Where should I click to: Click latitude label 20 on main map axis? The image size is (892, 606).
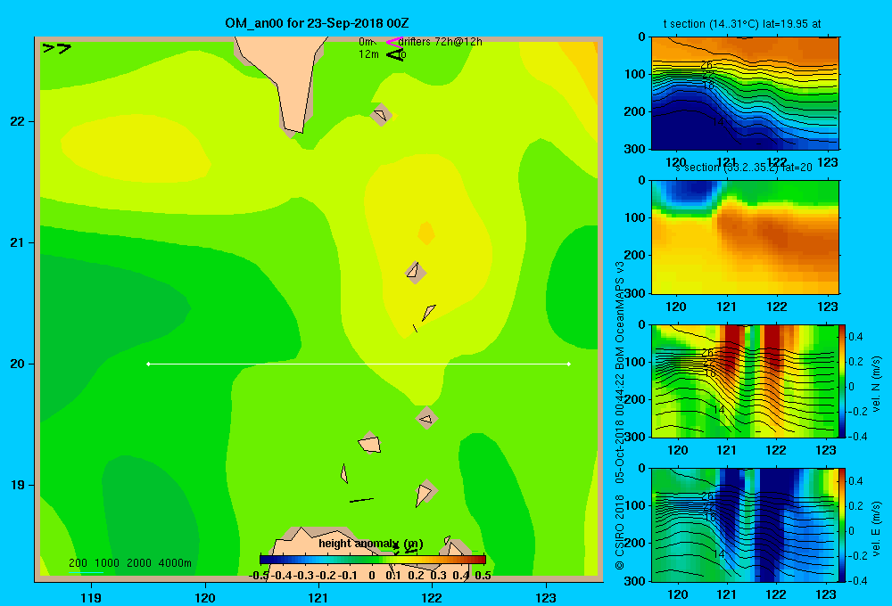click(18, 364)
